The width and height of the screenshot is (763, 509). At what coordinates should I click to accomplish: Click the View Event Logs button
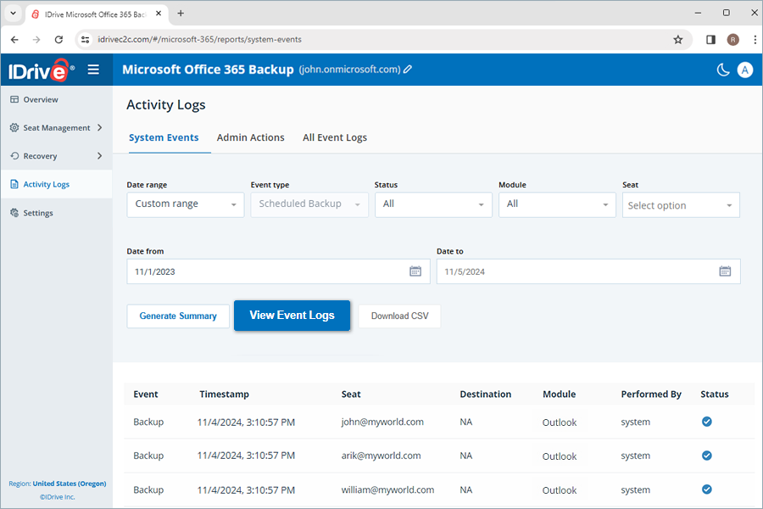292,316
